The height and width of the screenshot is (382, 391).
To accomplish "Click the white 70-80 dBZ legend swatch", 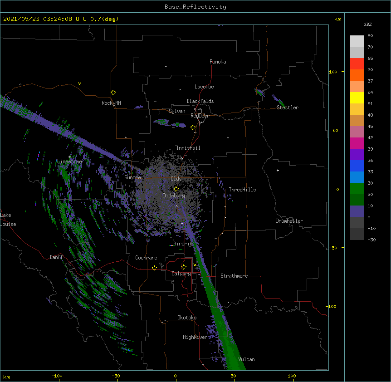I will (x=357, y=41).
